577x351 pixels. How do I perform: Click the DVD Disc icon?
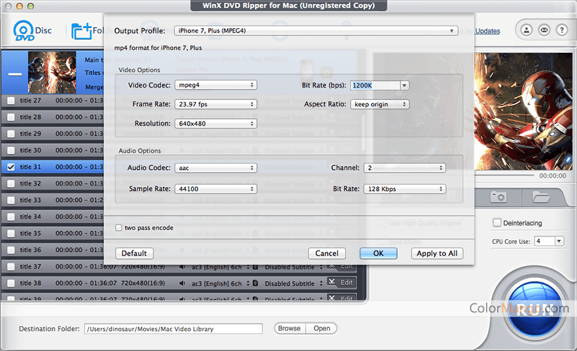point(24,31)
